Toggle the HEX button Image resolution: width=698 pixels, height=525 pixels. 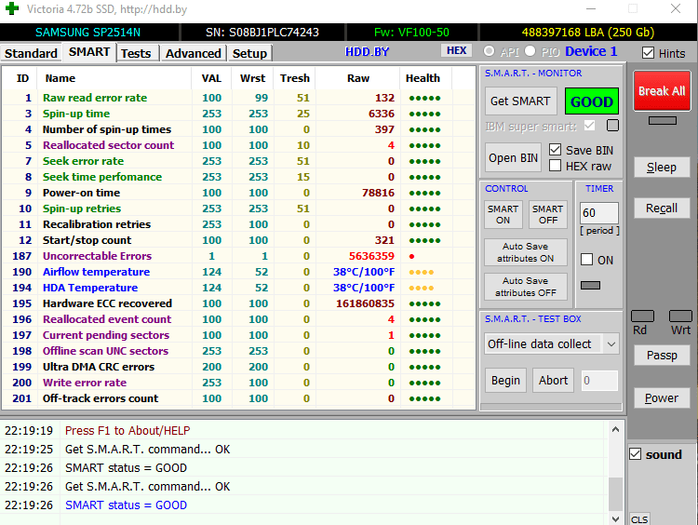pyautogui.click(x=456, y=51)
